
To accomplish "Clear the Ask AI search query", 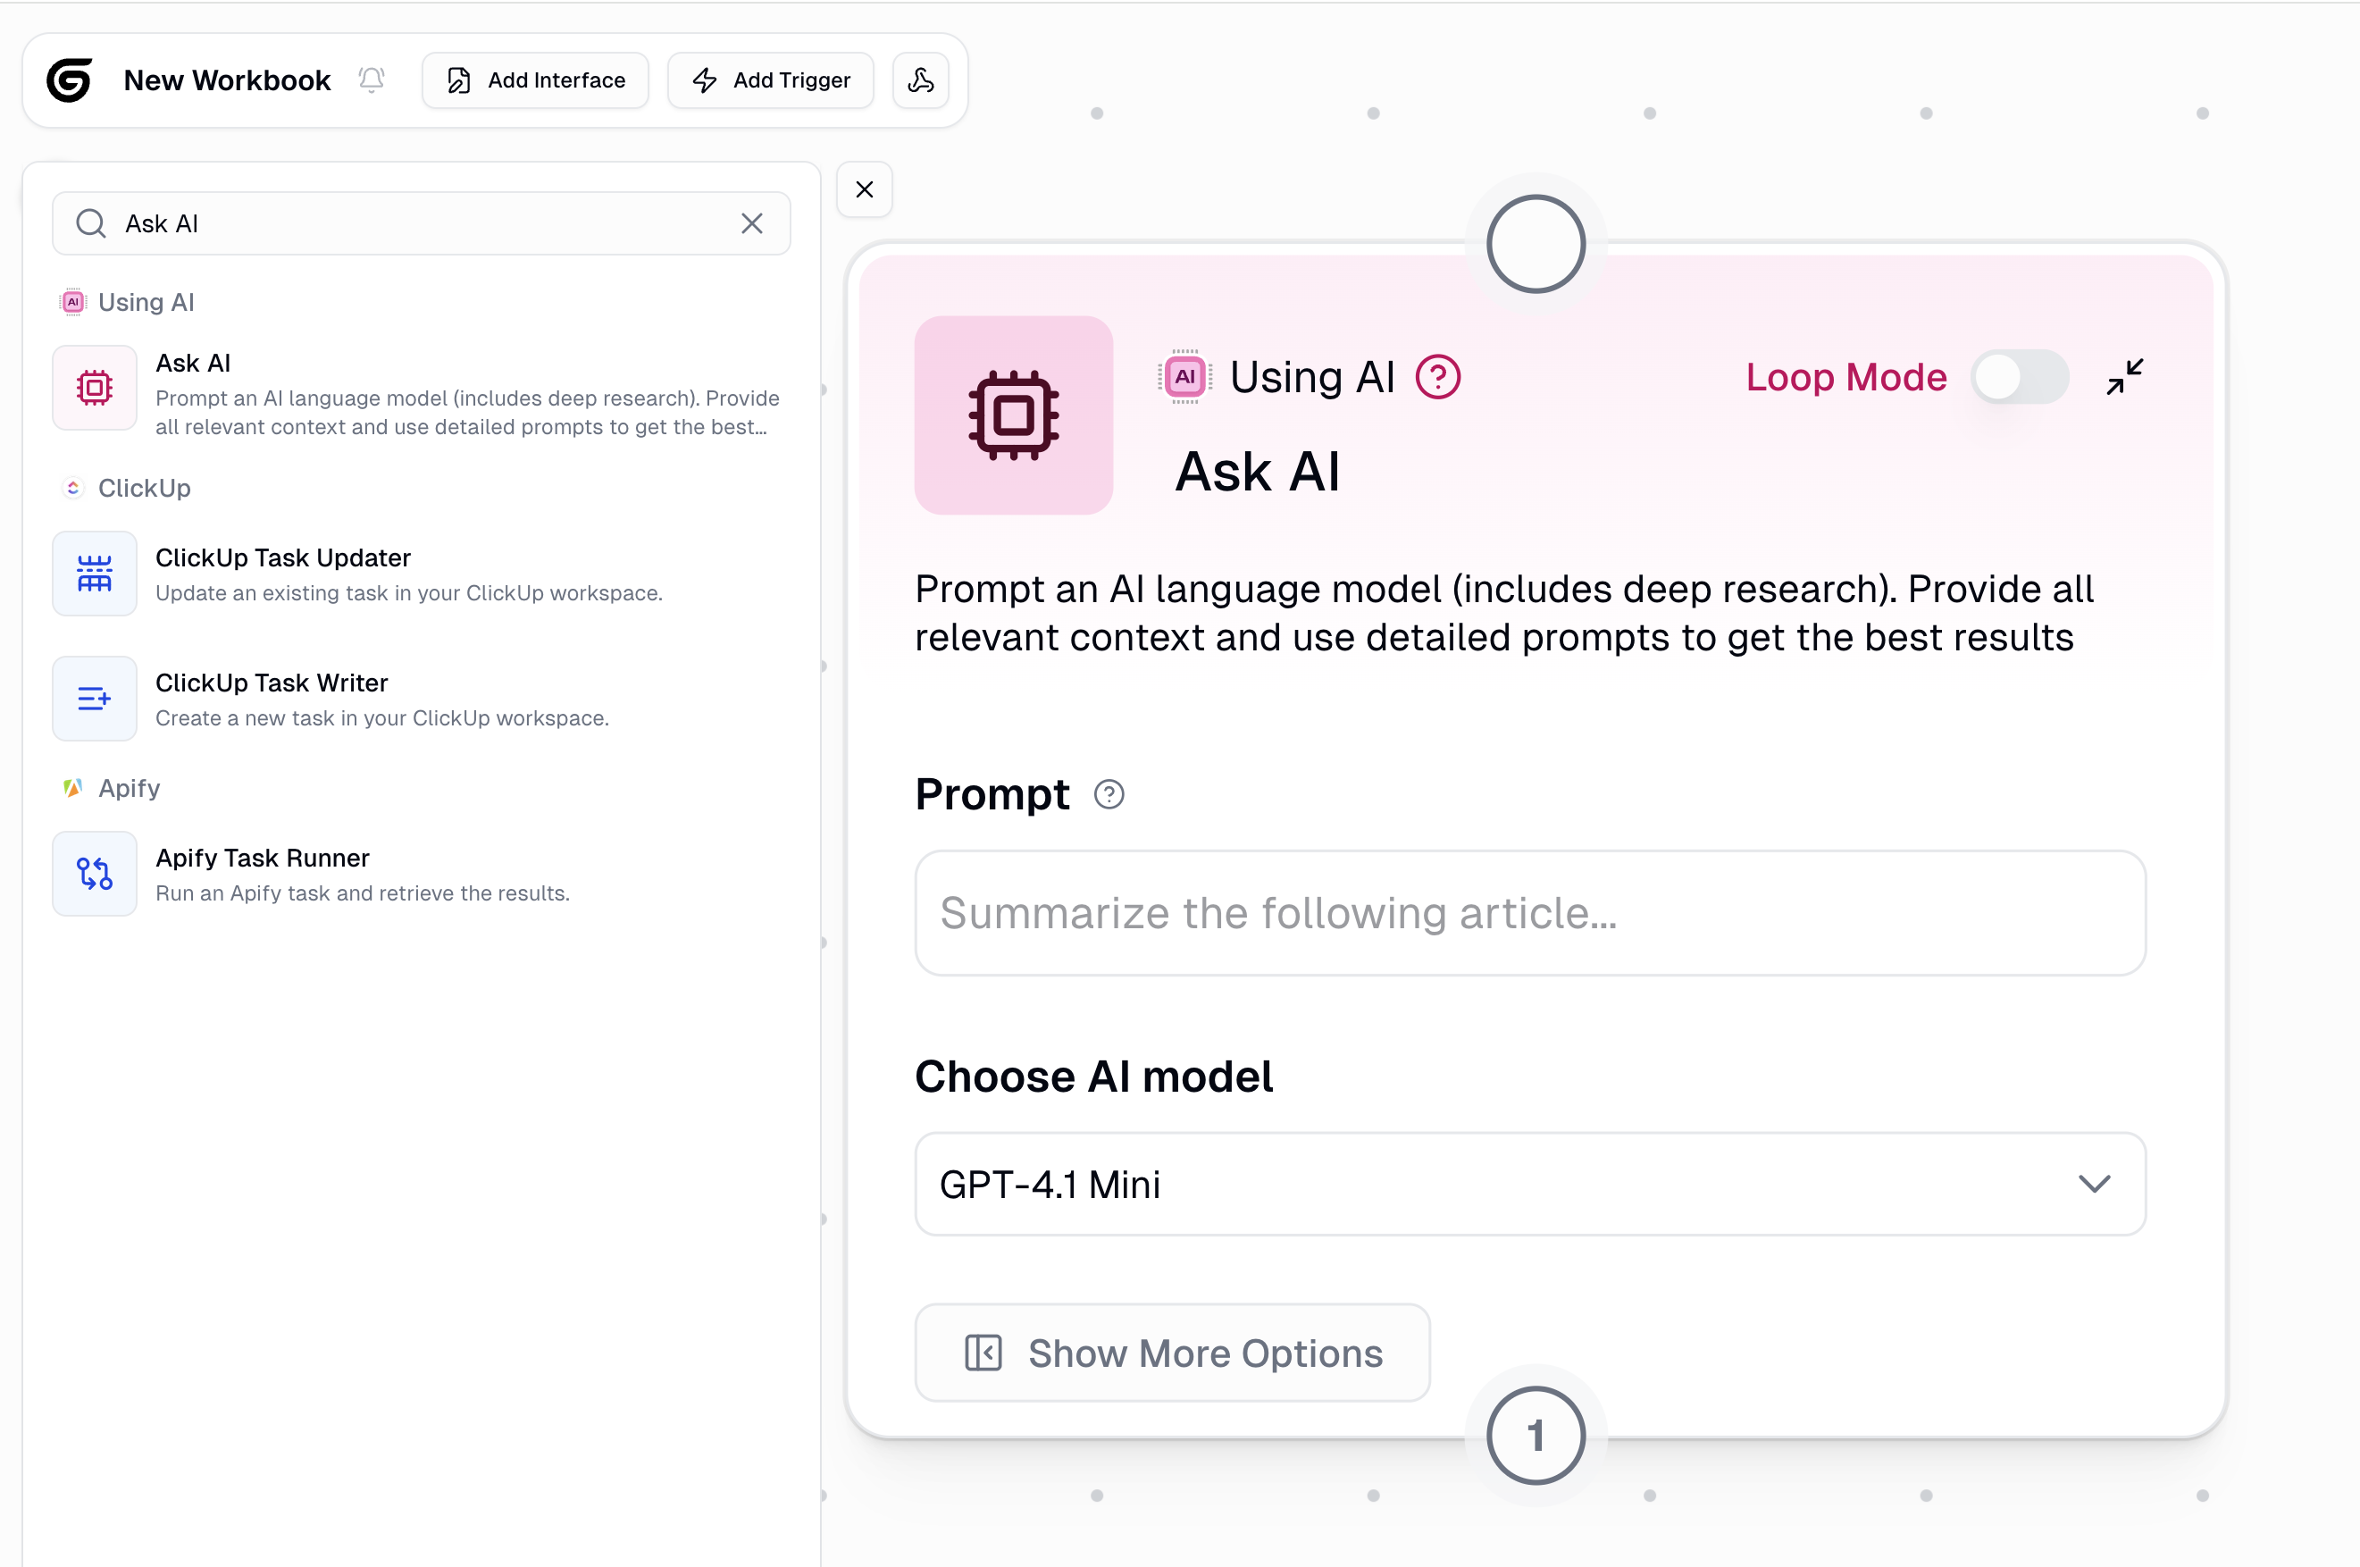I will [752, 222].
